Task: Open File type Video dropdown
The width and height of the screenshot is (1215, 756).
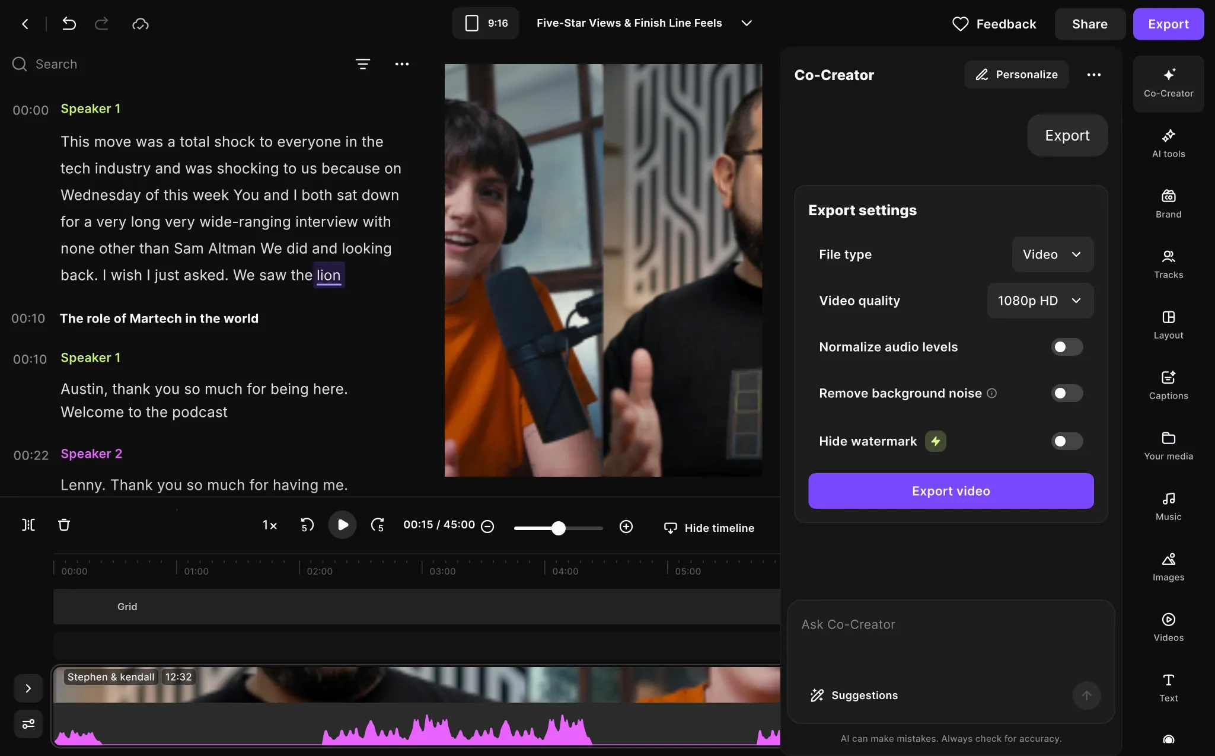Action: (x=1053, y=254)
